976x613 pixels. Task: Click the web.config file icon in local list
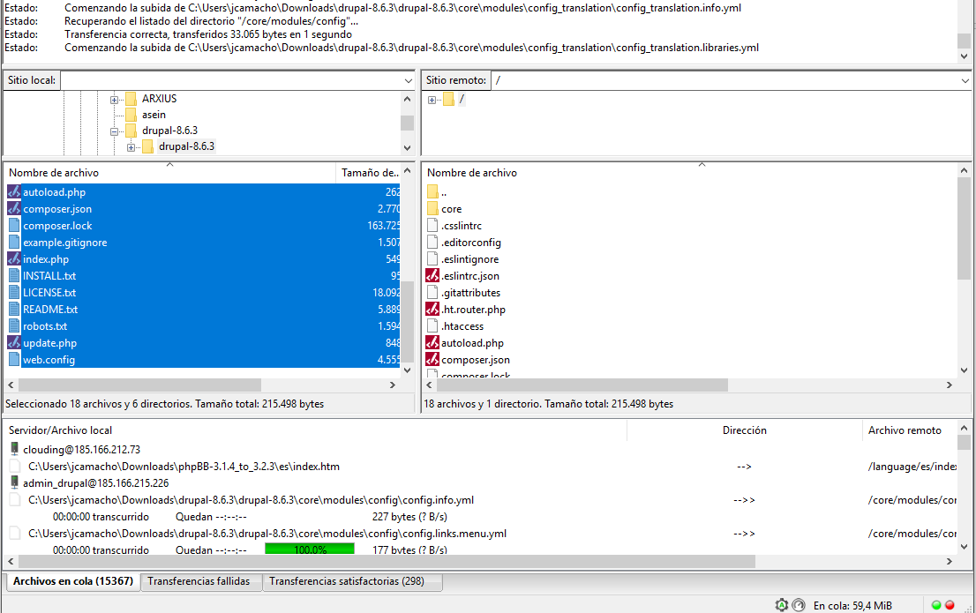click(14, 360)
